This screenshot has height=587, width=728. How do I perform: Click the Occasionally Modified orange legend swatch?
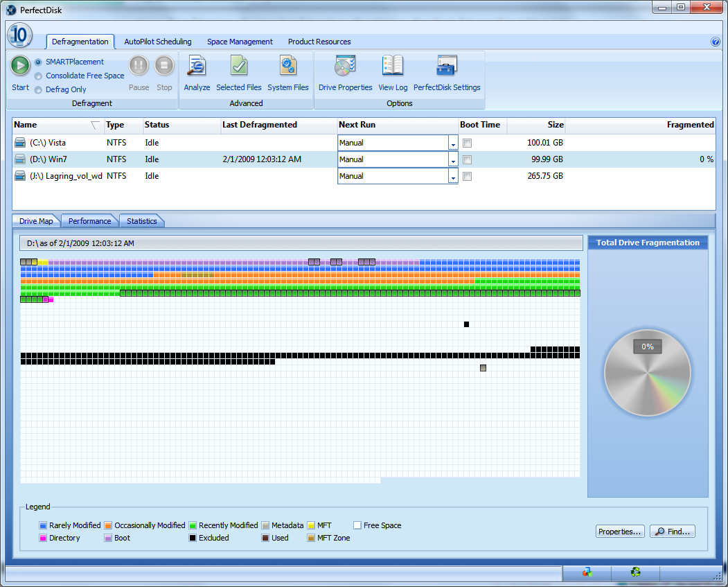click(x=108, y=526)
